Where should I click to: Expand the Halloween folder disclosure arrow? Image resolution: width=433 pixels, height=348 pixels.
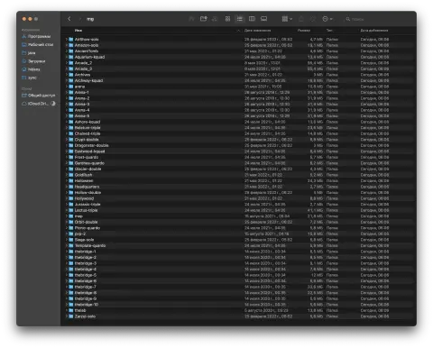coord(67,180)
